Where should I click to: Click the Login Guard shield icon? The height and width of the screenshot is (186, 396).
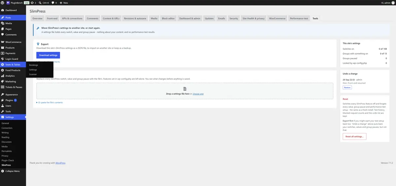[3, 59]
